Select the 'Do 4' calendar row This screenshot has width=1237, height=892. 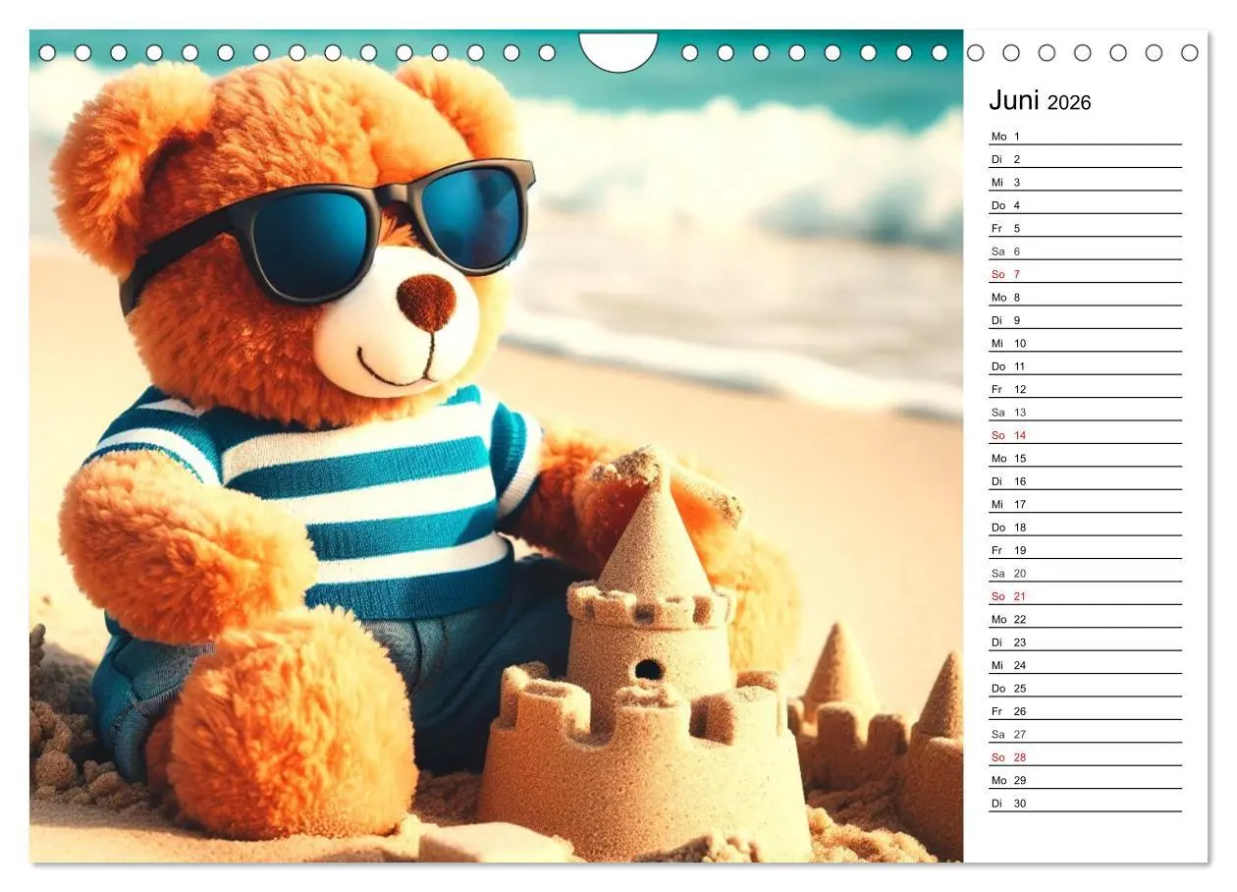[x=1085, y=205]
